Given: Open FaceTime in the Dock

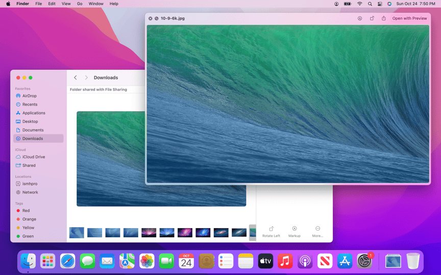Looking at the screenshot, I should 166,261.
